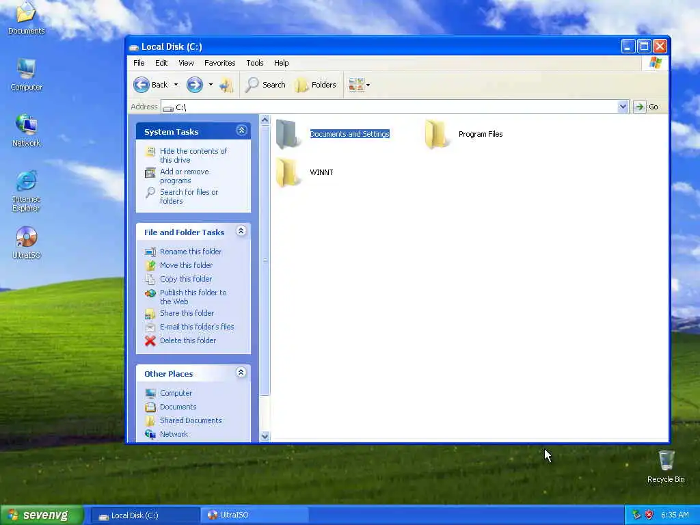
Task: Click in the Address bar field
Action: click(390, 107)
